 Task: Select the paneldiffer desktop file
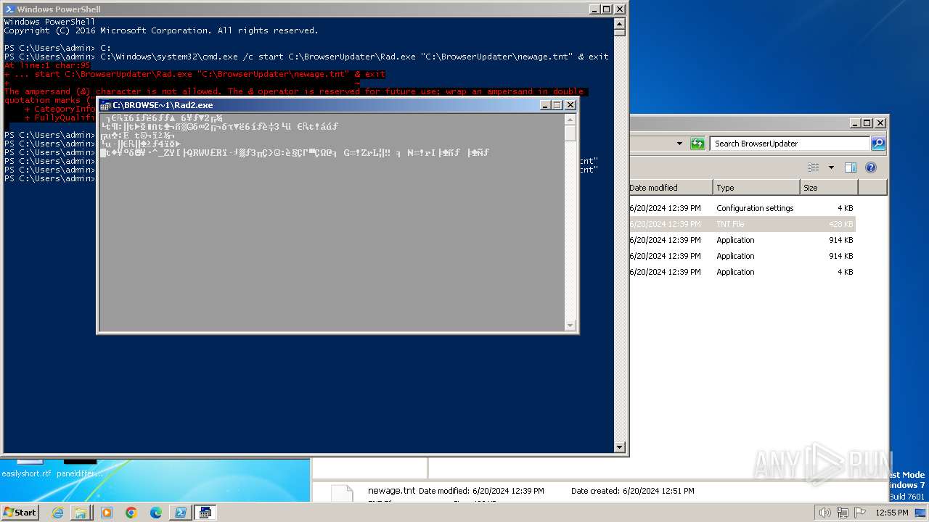tap(80, 473)
